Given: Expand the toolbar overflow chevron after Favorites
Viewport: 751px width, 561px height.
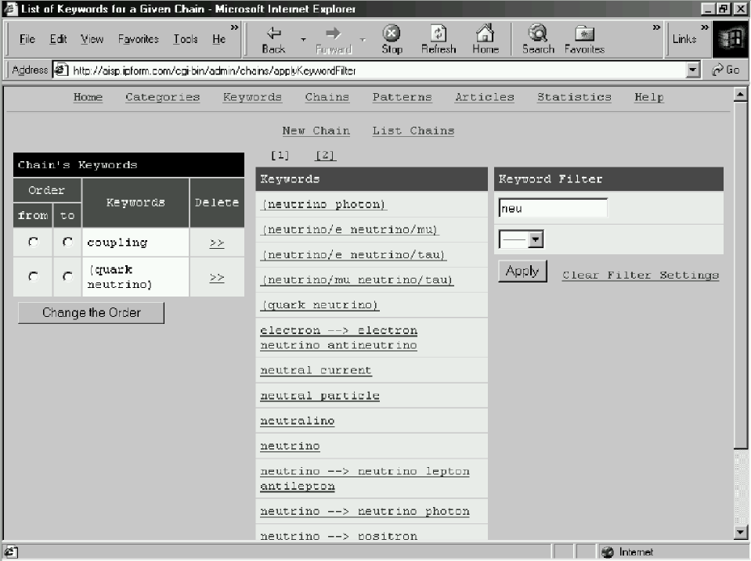Looking at the screenshot, I should tap(656, 27).
